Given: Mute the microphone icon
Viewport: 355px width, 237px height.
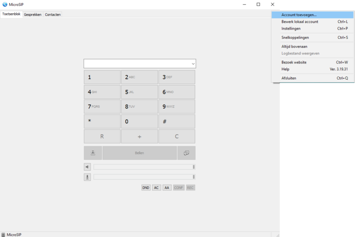Looking at the screenshot, I should click(87, 177).
